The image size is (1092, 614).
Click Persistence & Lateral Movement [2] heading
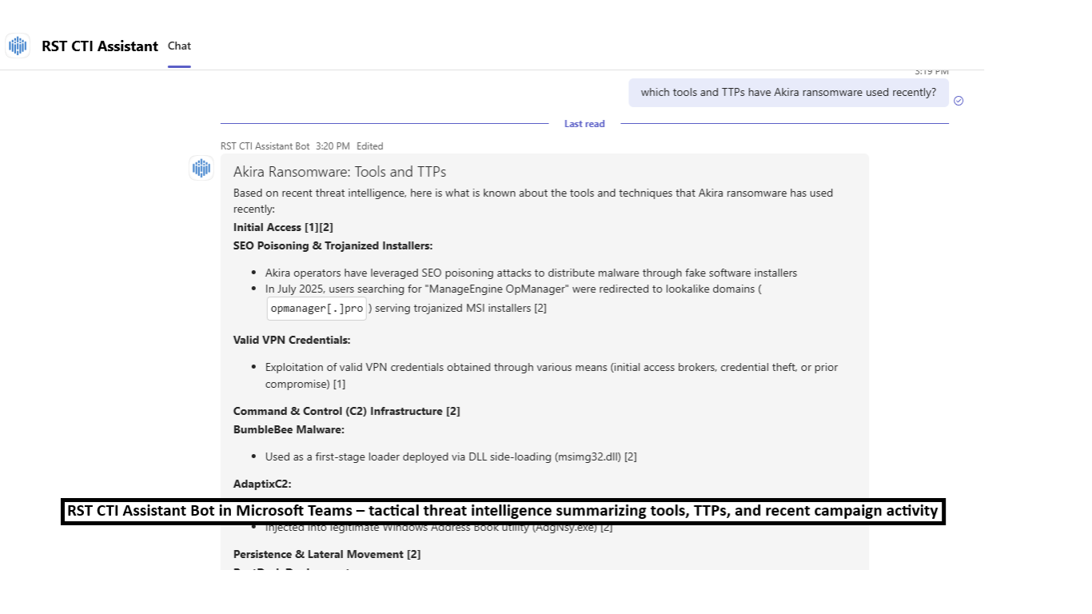pos(327,554)
